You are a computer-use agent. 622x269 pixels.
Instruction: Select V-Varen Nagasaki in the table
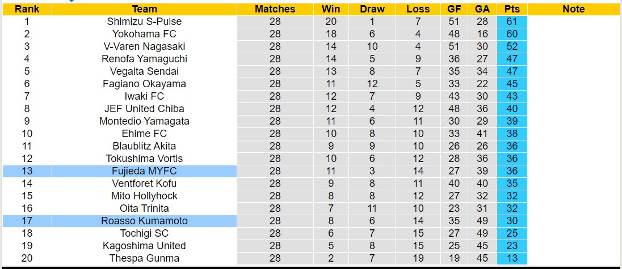click(144, 46)
